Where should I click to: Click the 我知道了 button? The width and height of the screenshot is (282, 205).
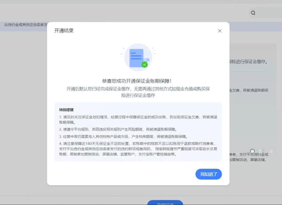click(208, 174)
